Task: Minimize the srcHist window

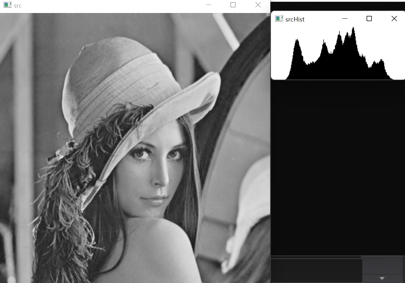Action: [x=345, y=19]
